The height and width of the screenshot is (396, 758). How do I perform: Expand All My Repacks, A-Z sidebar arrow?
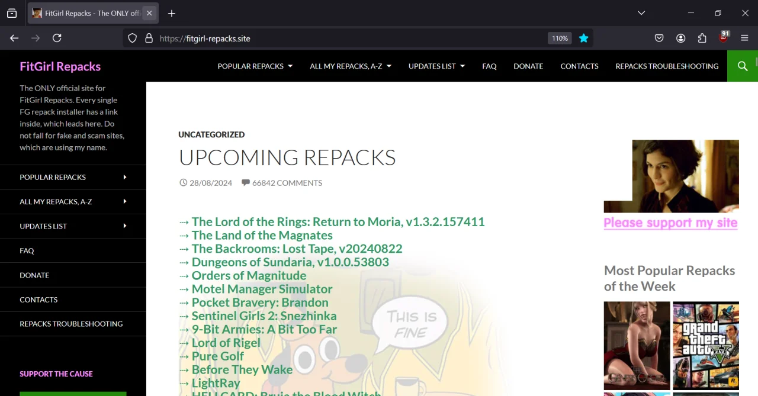(x=125, y=201)
